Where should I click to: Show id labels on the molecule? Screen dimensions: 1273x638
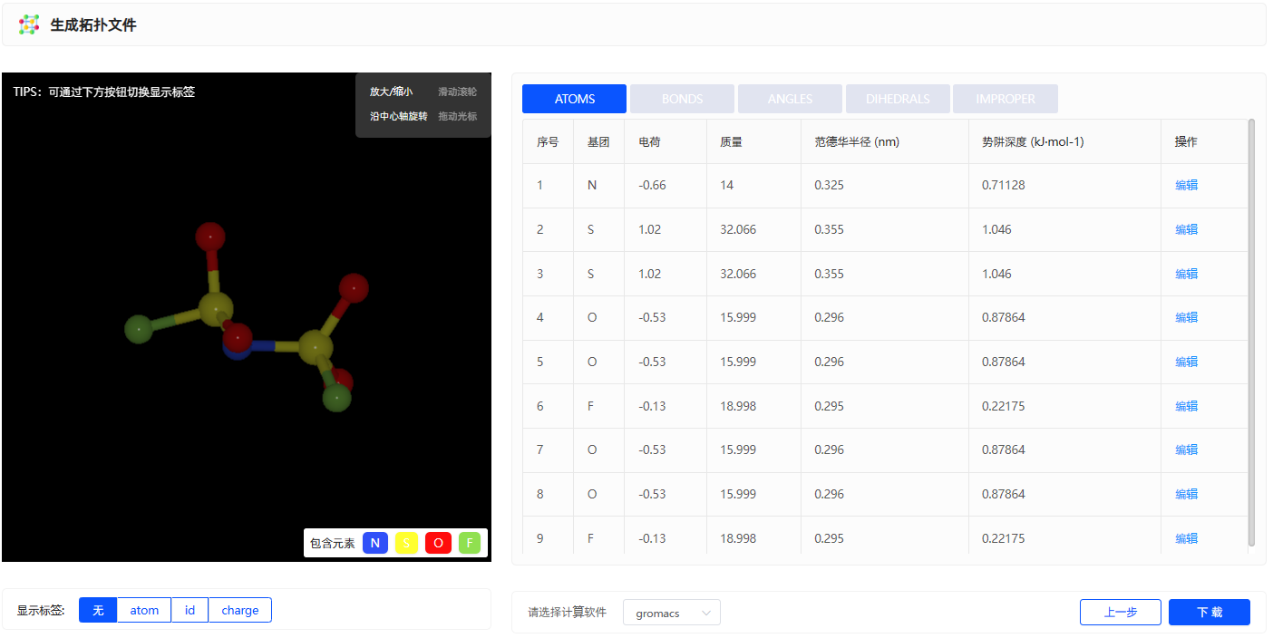point(190,610)
